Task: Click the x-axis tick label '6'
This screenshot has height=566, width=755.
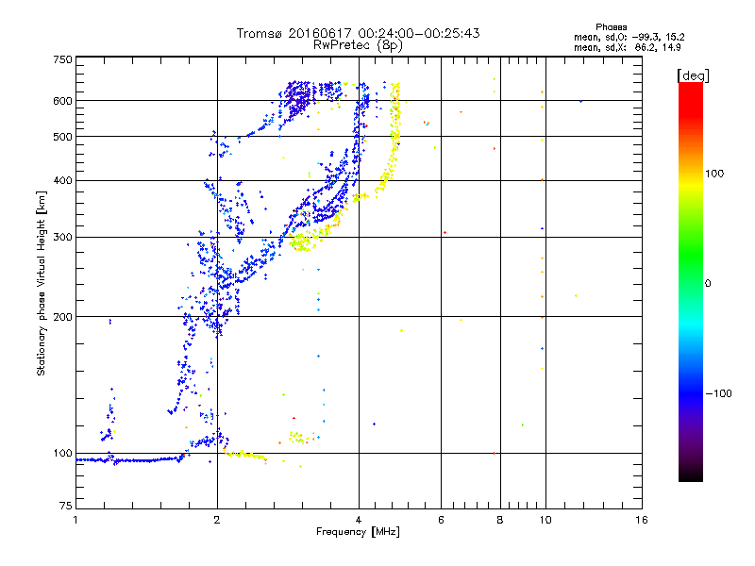Action: pos(441,520)
